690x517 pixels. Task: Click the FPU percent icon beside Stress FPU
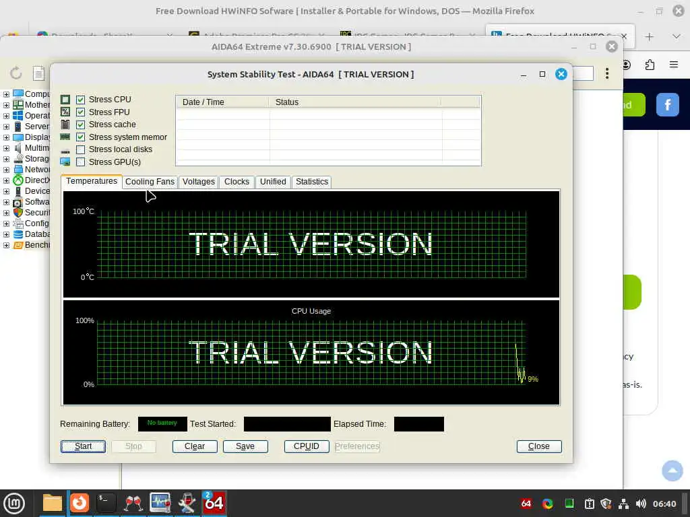coord(65,112)
